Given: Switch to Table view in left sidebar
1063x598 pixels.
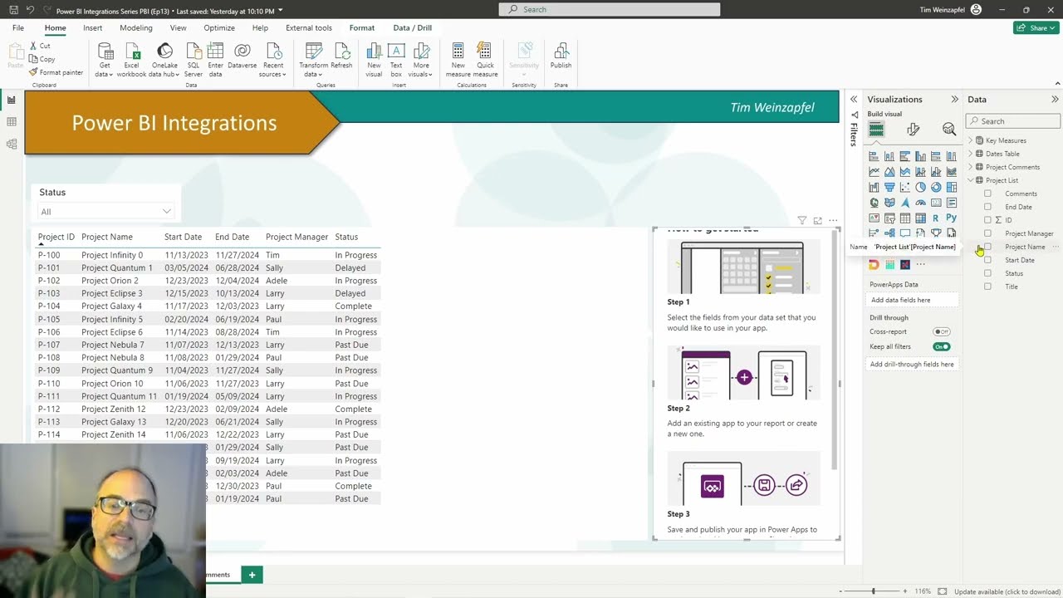Looking at the screenshot, I should (12, 122).
